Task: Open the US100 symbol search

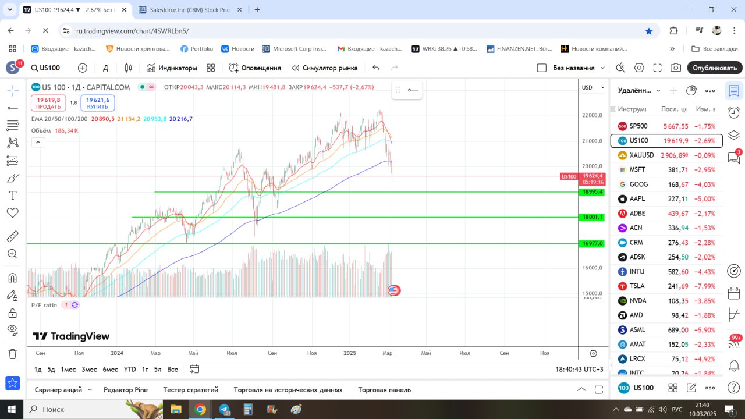Action: (46, 68)
